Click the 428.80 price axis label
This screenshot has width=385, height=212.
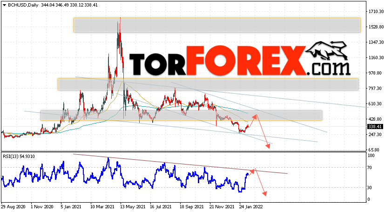pos(375,119)
